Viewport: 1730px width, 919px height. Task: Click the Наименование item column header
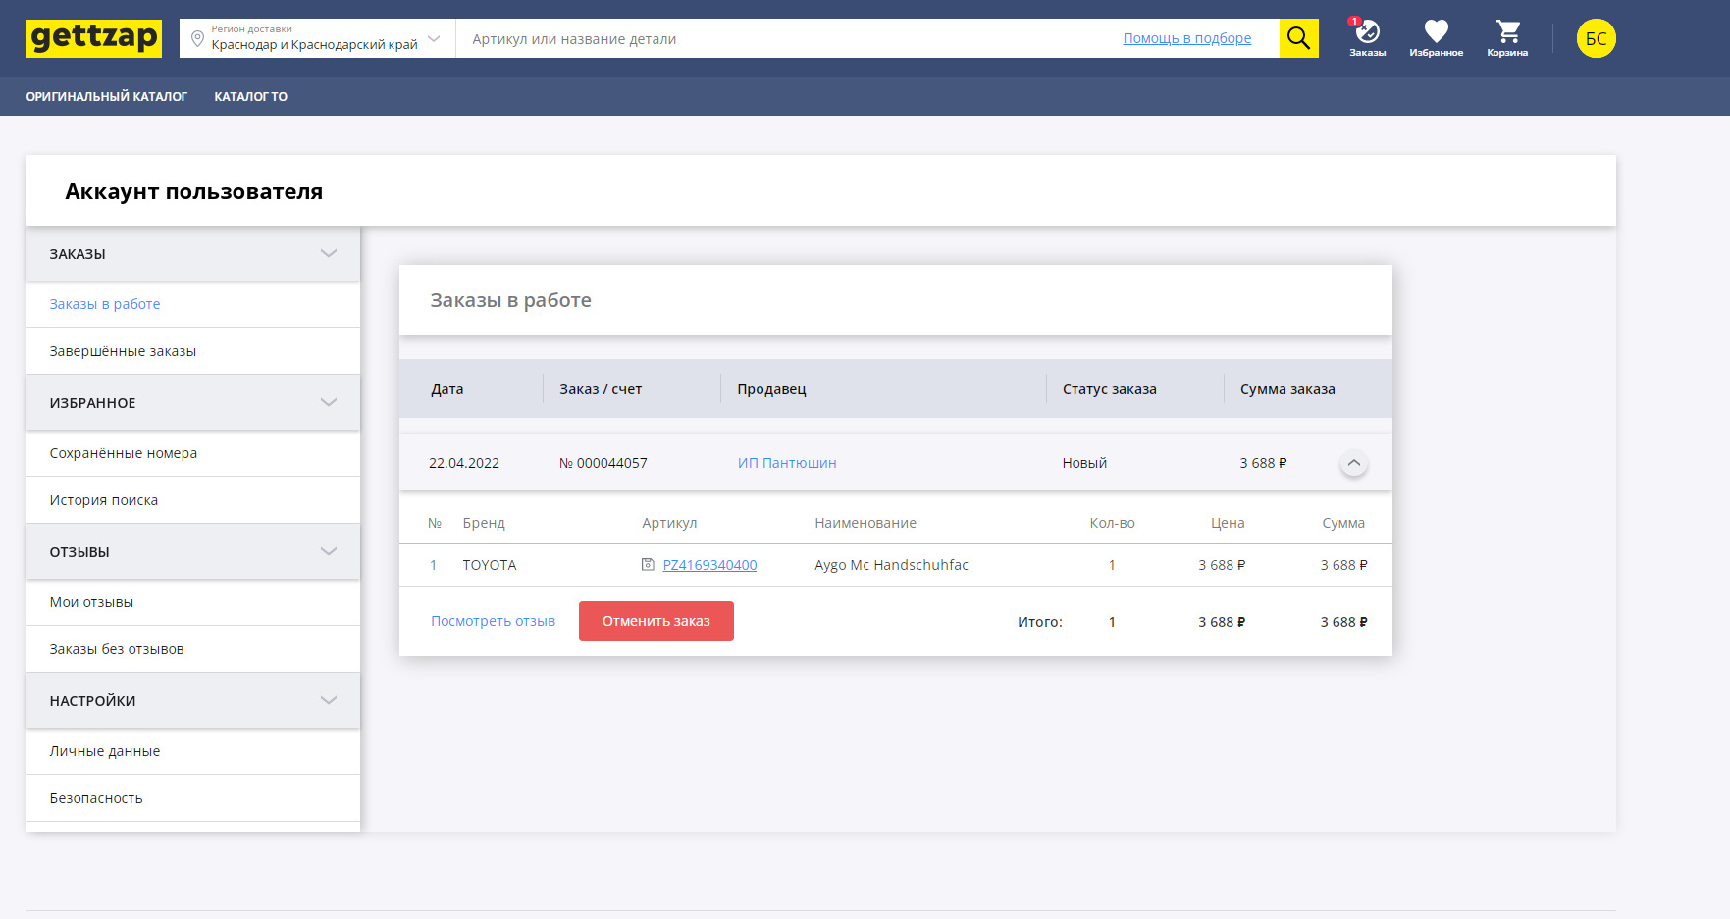[x=865, y=523]
